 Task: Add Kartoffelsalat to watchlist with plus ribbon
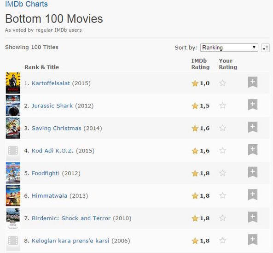(x=253, y=82)
